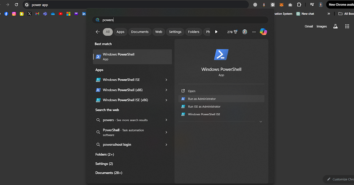Choose Run as Administrator for PowerShell
Viewport: 354px width, 185px height.
coord(221,99)
